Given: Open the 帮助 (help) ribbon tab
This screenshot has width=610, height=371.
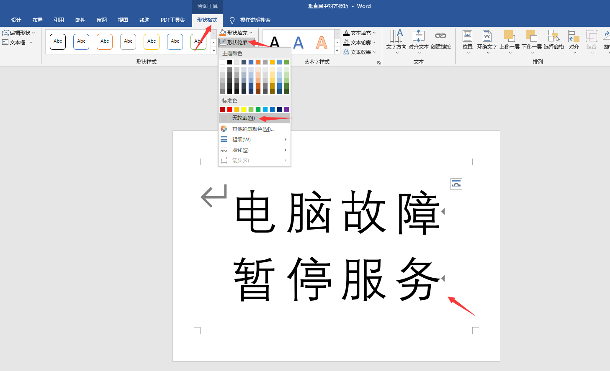Looking at the screenshot, I should [x=144, y=20].
